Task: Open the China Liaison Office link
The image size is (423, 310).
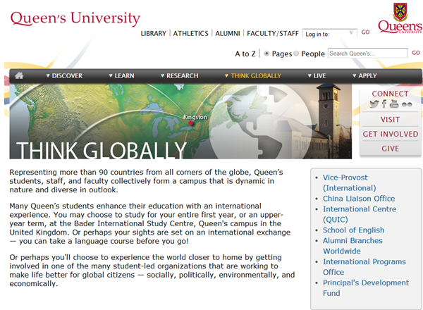Action: 359,199
